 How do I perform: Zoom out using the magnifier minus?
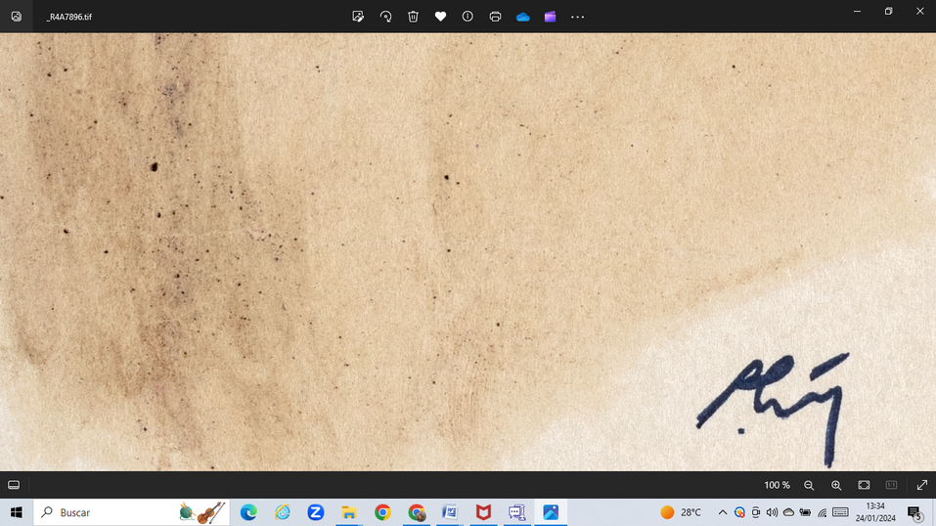(809, 485)
